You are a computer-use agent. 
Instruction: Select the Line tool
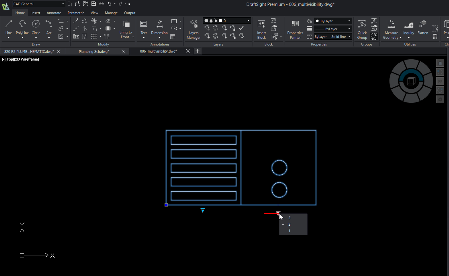[x=8, y=27]
